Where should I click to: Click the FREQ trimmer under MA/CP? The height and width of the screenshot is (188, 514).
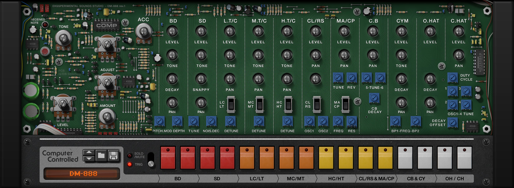[338, 121]
